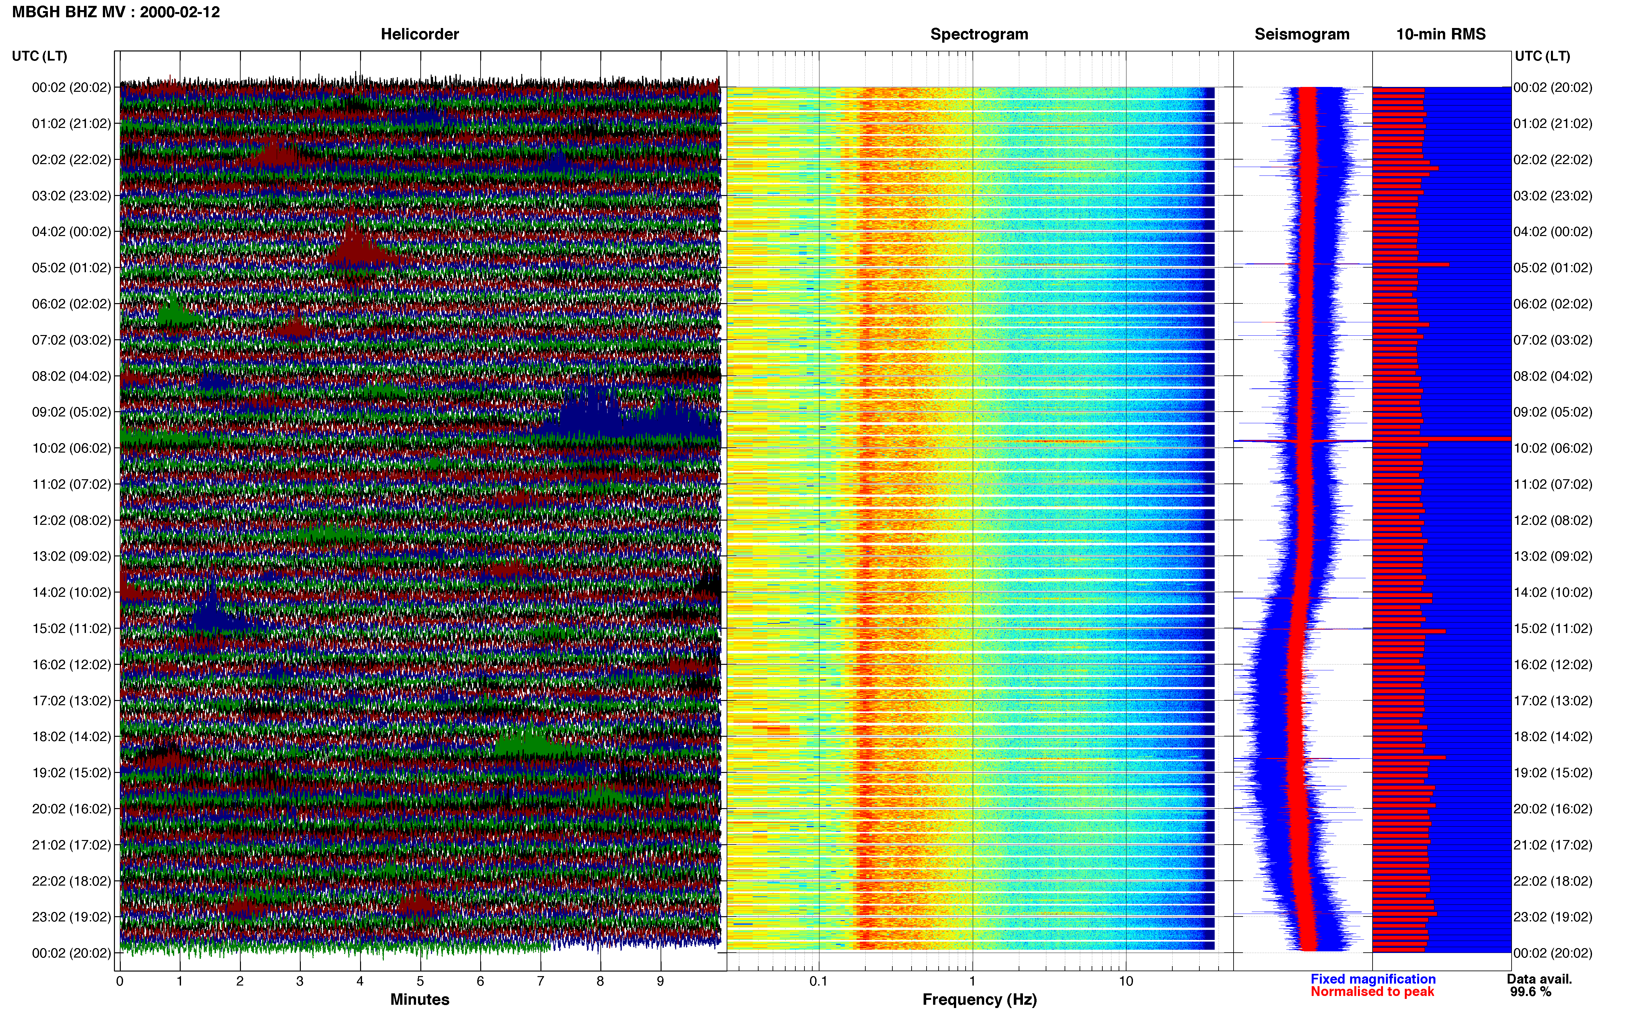Screen dimensions: 1634x1022
Task: Select the left time label 04:02 (00:02)
Action: (72, 232)
